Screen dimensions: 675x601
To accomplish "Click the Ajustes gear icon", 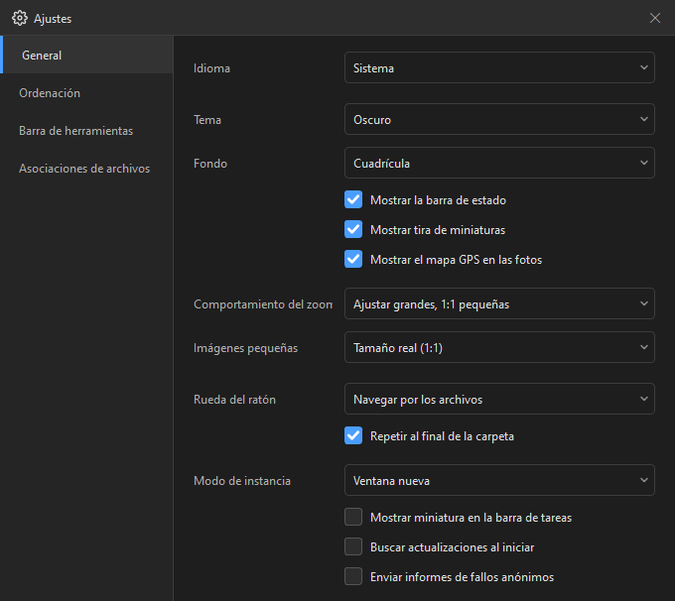I will (x=20, y=18).
